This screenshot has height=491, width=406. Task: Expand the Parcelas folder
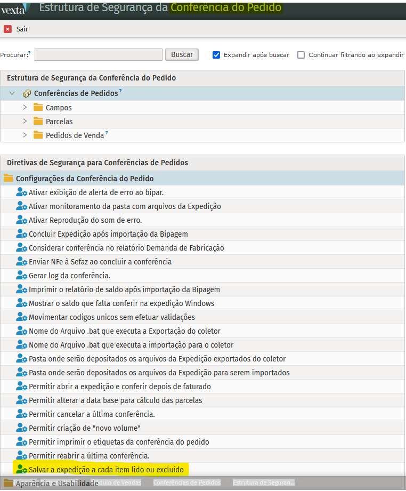tap(25, 122)
